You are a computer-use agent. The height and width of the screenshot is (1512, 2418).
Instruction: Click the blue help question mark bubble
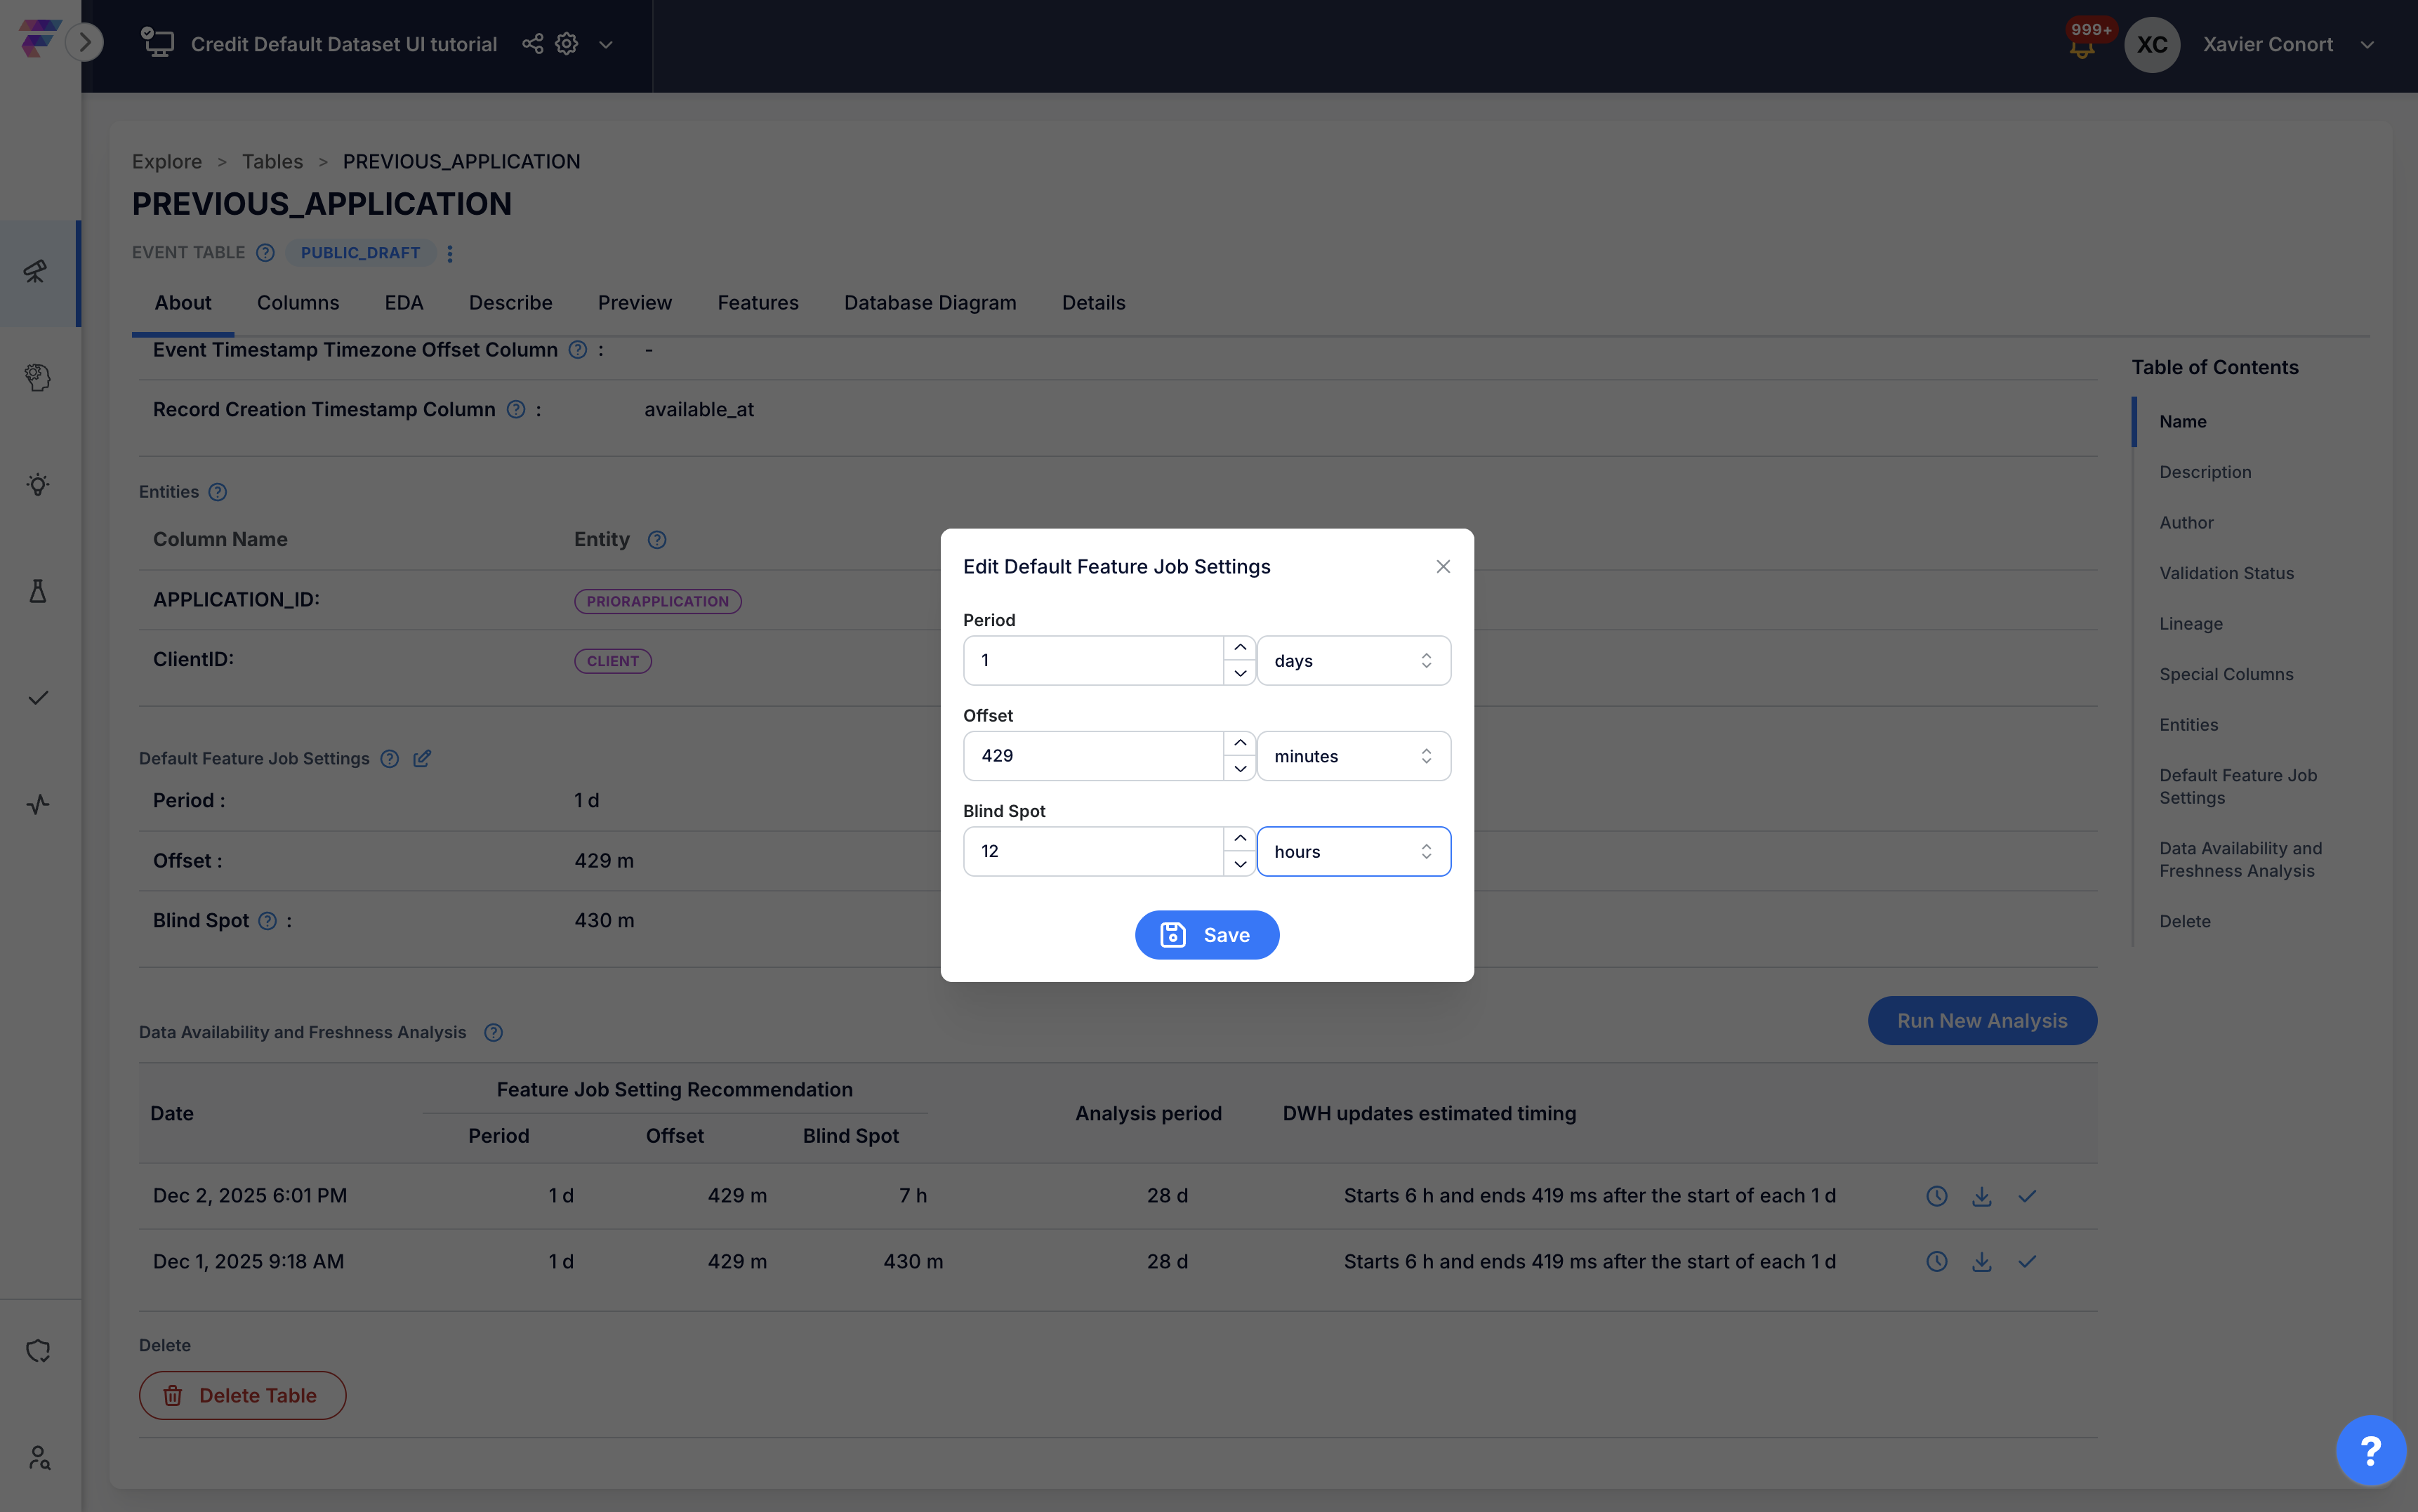click(2370, 1450)
